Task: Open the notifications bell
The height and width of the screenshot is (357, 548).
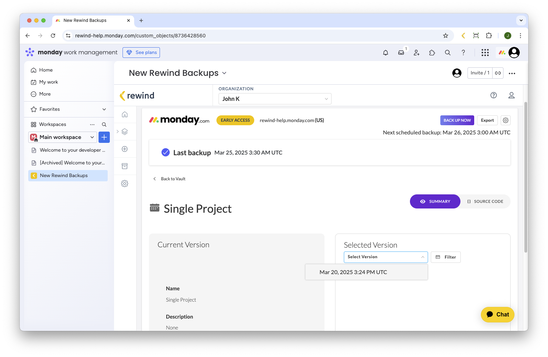Action: (386, 53)
